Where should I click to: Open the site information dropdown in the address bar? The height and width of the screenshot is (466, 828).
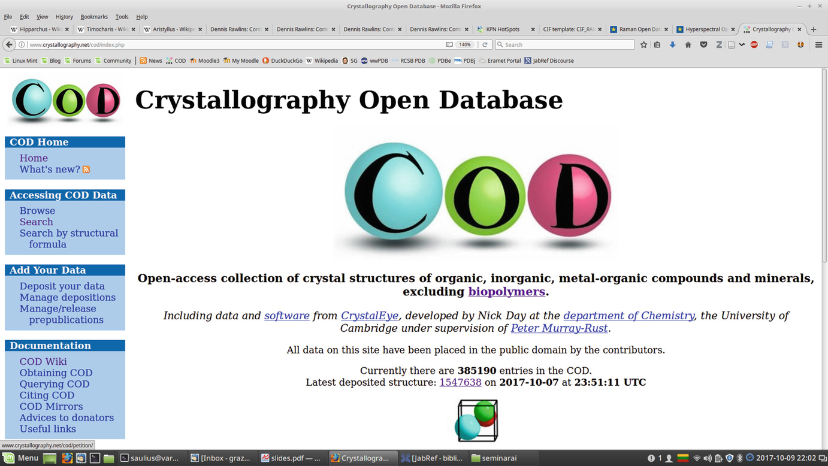[x=22, y=44]
